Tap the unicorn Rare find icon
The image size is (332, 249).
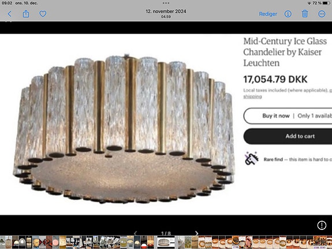point(252,158)
